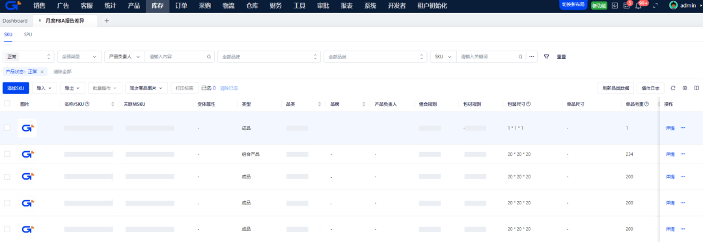Click the more options ellipsis beside SKU search
Screen dimensions: 703x242
(x=531, y=56)
